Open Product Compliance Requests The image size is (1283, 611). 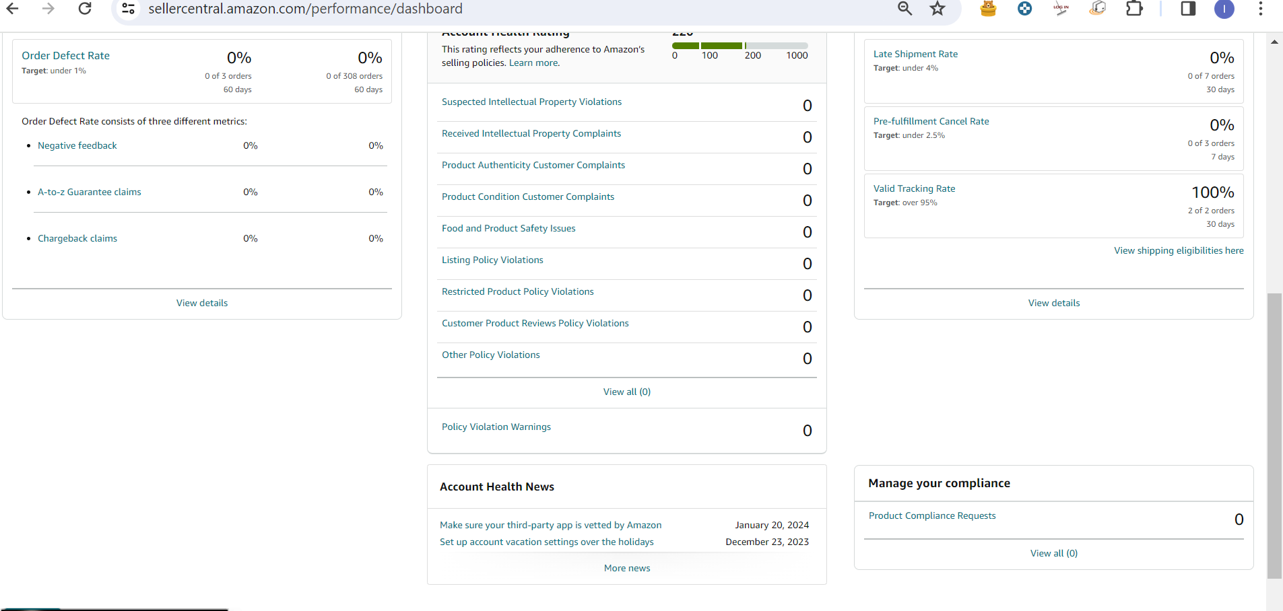click(x=932, y=515)
